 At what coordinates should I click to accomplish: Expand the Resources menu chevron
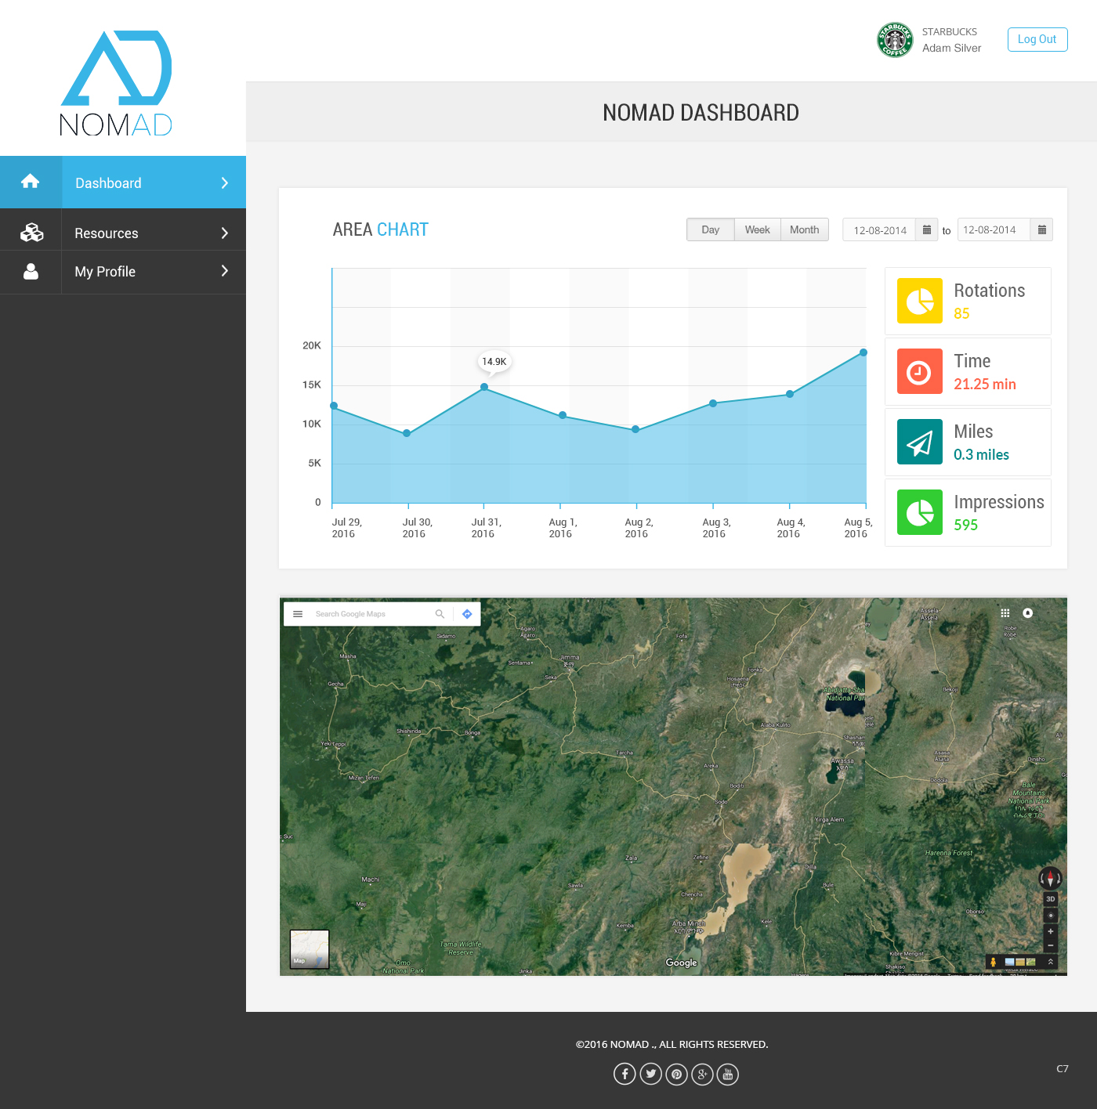(225, 233)
